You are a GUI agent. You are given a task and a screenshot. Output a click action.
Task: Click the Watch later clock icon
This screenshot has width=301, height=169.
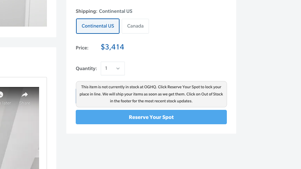[1, 95]
